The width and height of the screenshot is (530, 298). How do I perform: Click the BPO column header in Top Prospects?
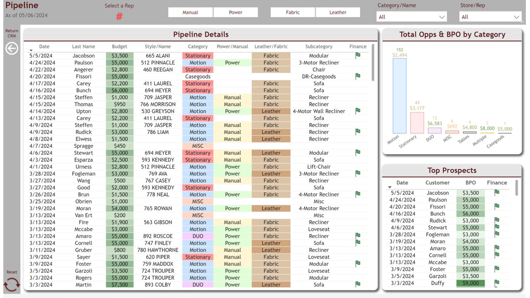[x=470, y=183]
